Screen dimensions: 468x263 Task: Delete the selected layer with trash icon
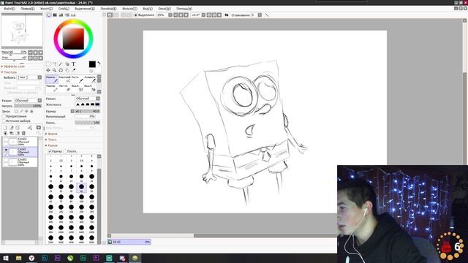click(23, 133)
